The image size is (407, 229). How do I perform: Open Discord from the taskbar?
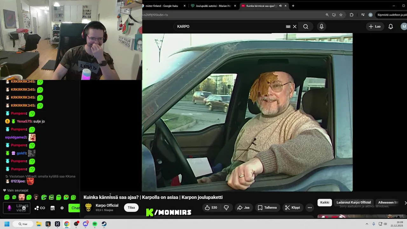coord(85,224)
